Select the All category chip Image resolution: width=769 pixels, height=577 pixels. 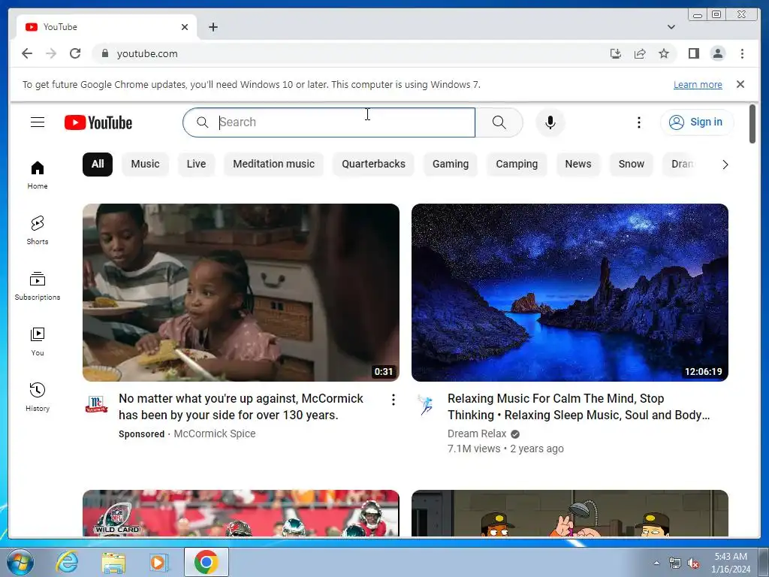[x=98, y=165]
